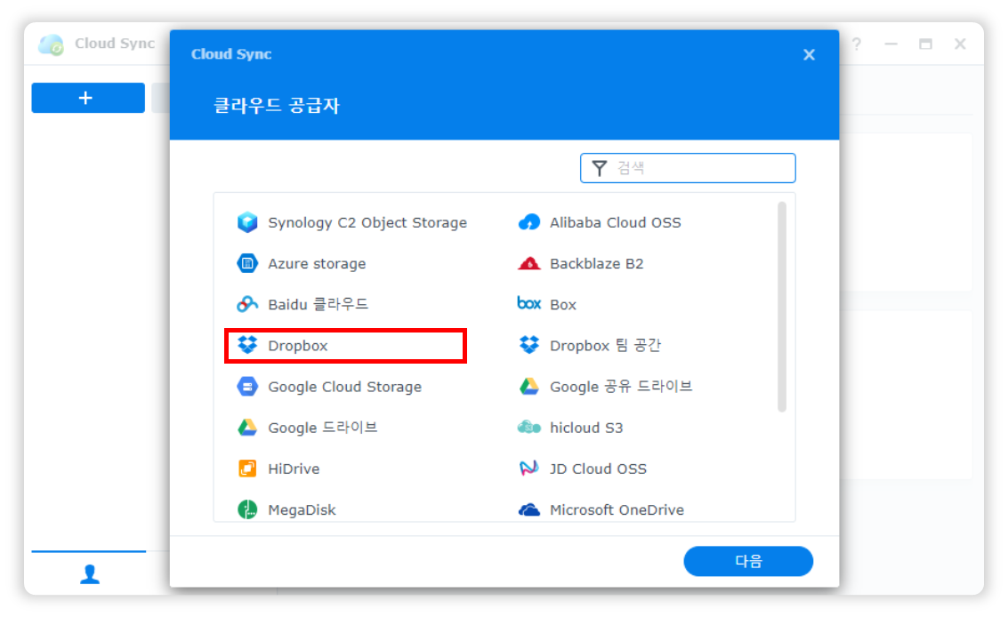Select the MegaDisk green icon

246,509
